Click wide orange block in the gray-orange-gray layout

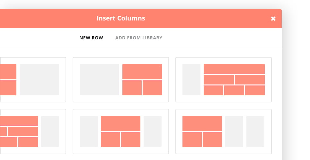120,123
